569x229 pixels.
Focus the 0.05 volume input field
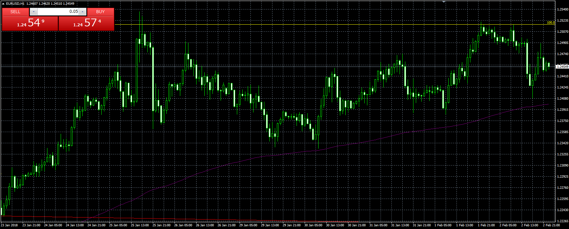point(58,12)
